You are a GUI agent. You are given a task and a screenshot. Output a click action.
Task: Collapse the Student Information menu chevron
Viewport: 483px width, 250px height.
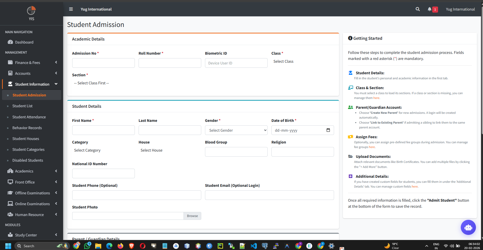(x=56, y=84)
